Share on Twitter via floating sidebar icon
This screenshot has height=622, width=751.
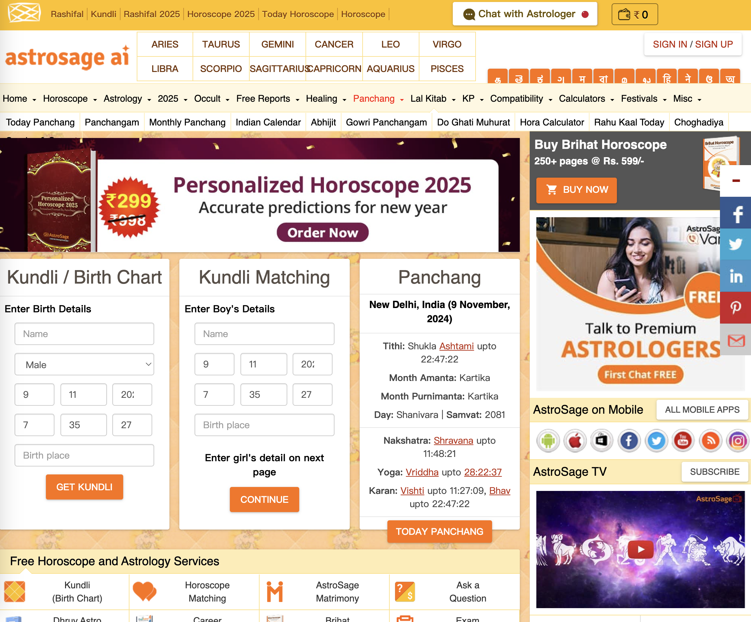click(736, 245)
